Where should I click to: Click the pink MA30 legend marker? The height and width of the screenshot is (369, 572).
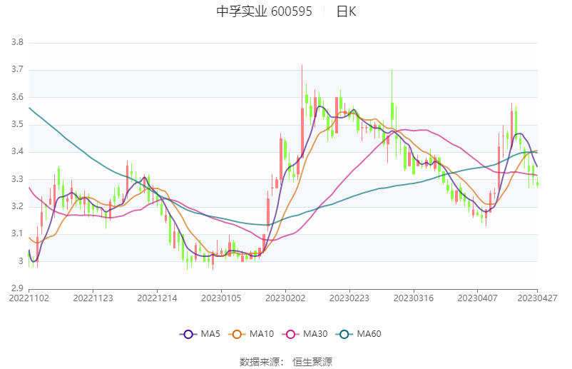click(x=291, y=334)
